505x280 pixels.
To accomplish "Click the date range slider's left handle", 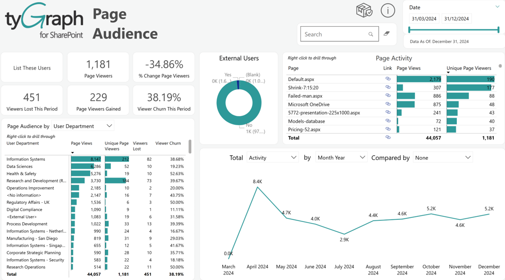I will 409,30.
